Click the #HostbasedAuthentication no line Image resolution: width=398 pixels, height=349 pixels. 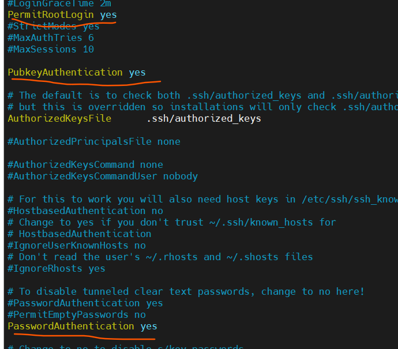[x=85, y=211]
